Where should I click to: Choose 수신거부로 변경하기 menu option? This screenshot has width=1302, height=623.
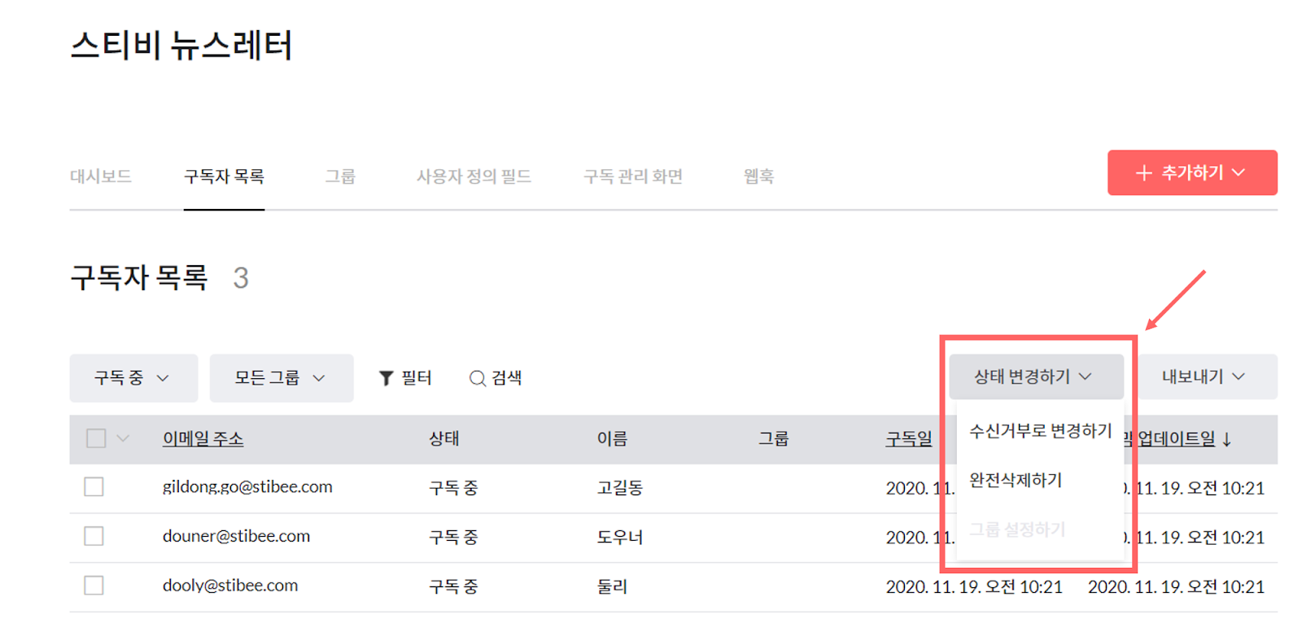click(1040, 431)
